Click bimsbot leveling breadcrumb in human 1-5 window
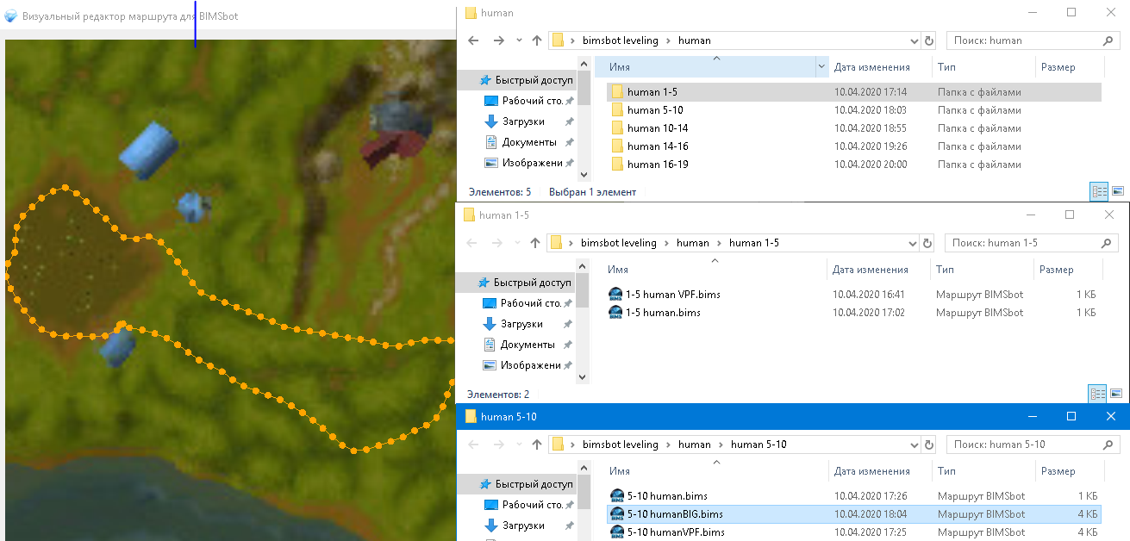This screenshot has width=1130, height=541. coord(618,243)
